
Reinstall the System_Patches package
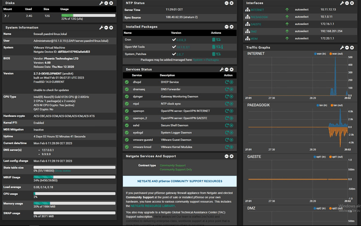coord(218,54)
